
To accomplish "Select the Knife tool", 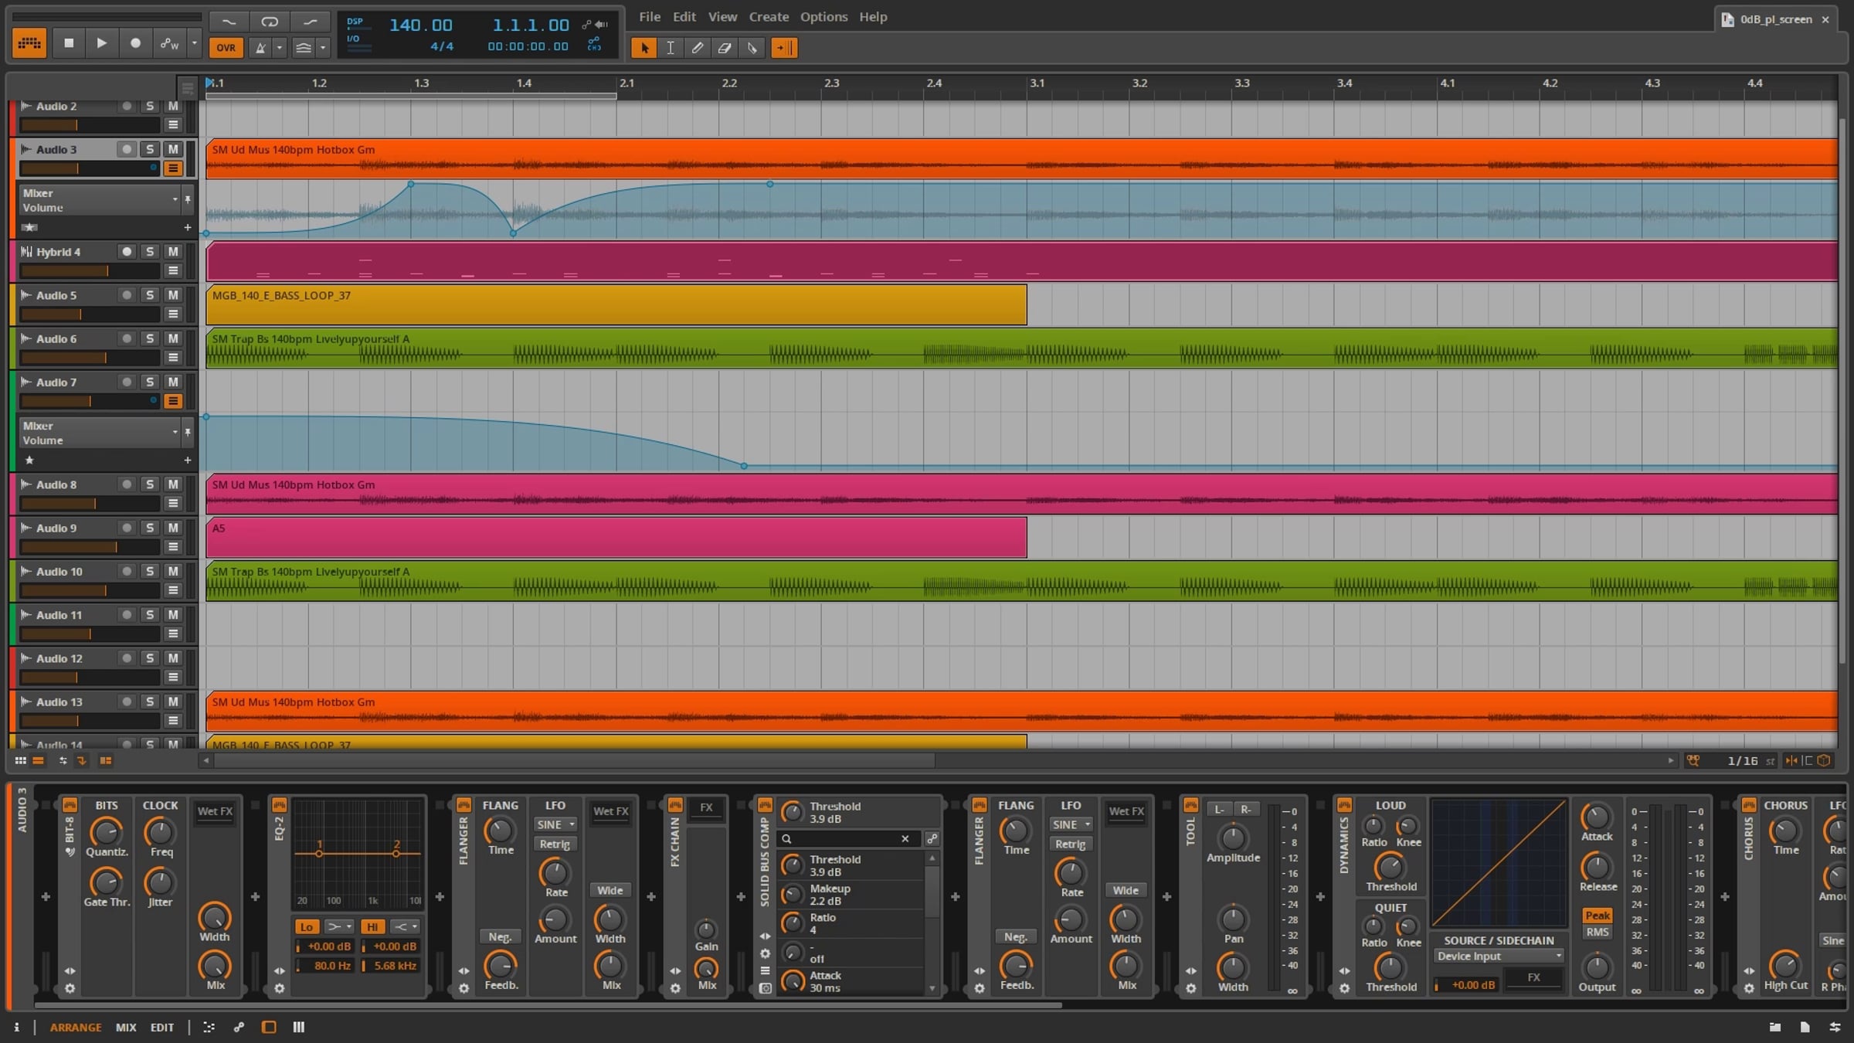I will [x=752, y=48].
